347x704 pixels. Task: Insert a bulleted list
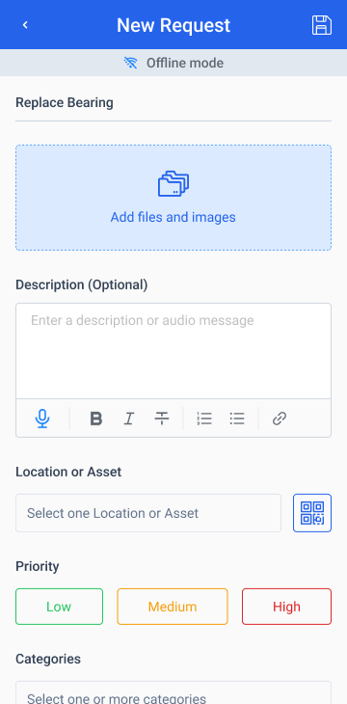(237, 419)
